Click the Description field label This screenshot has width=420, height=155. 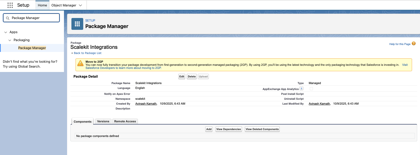[123, 108]
